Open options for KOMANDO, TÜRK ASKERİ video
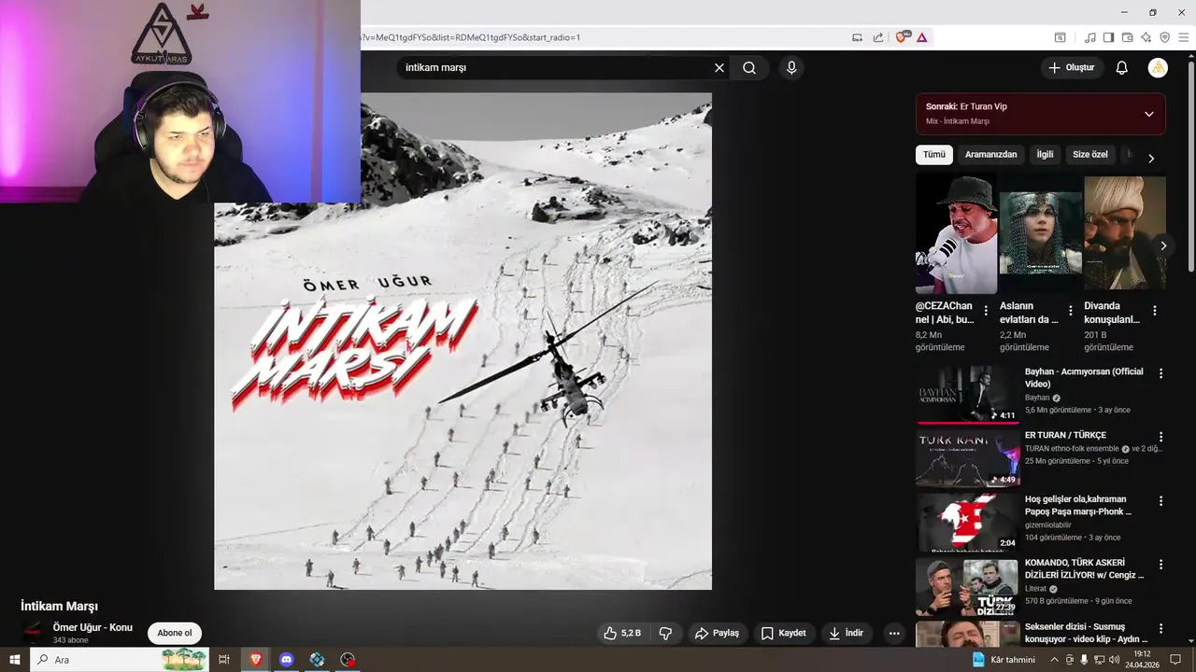 tap(1161, 565)
